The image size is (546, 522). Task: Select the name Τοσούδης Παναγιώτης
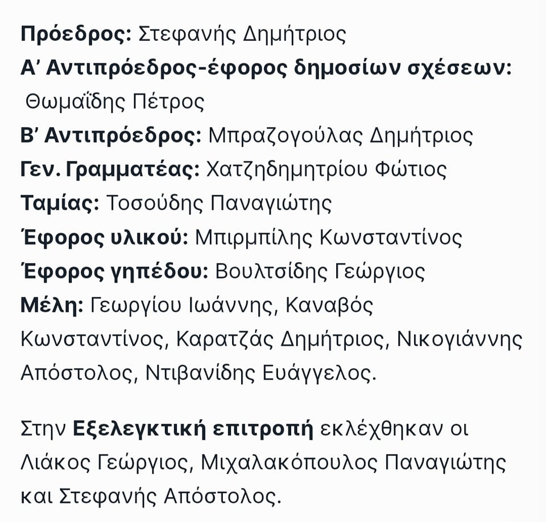tap(218, 204)
